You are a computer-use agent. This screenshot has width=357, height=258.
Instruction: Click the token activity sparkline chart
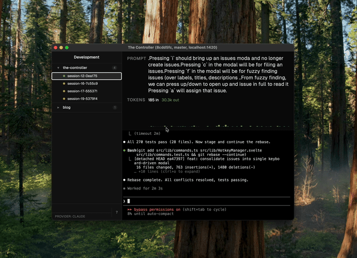point(219,126)
